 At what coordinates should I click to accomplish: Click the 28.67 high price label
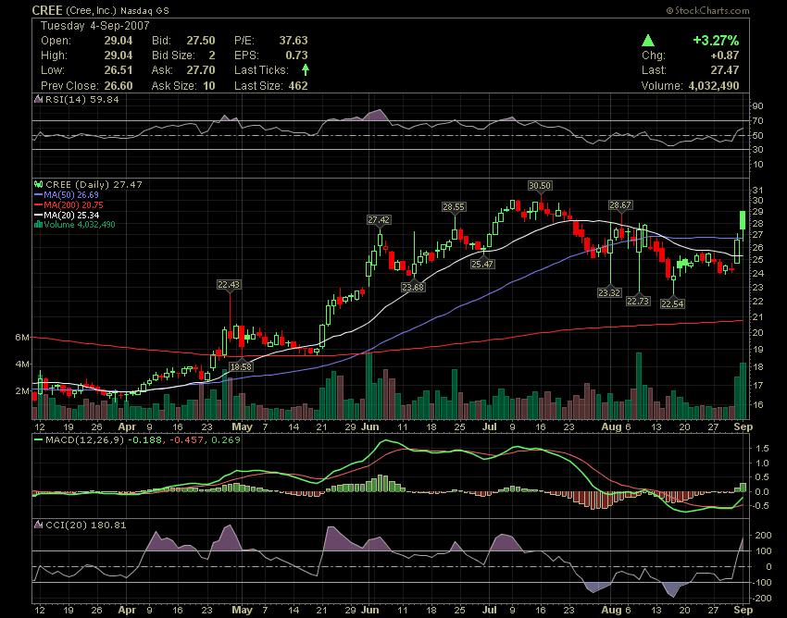[620, 205]
